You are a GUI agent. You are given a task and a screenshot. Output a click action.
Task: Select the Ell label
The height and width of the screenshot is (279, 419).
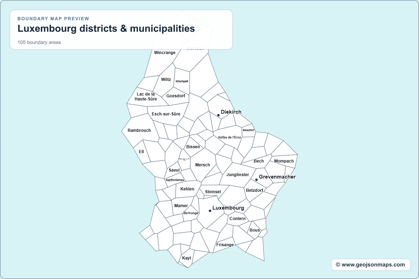coord(141,152)
